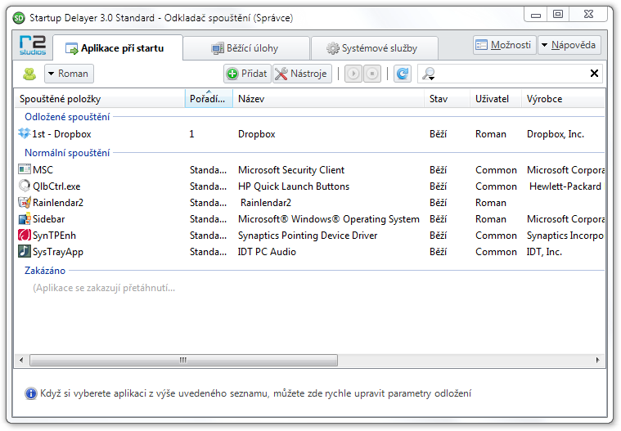Select the 'Microsoft Security Client' name cell

point(291,170)
